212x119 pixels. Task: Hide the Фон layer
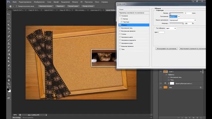pyautogui.click(x=161, y=87)
